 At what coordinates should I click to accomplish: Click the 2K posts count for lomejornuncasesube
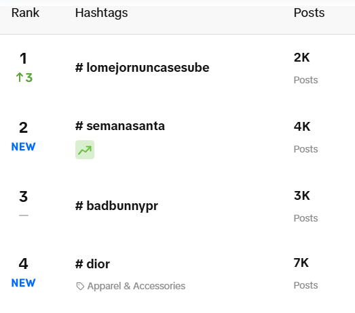302,58
